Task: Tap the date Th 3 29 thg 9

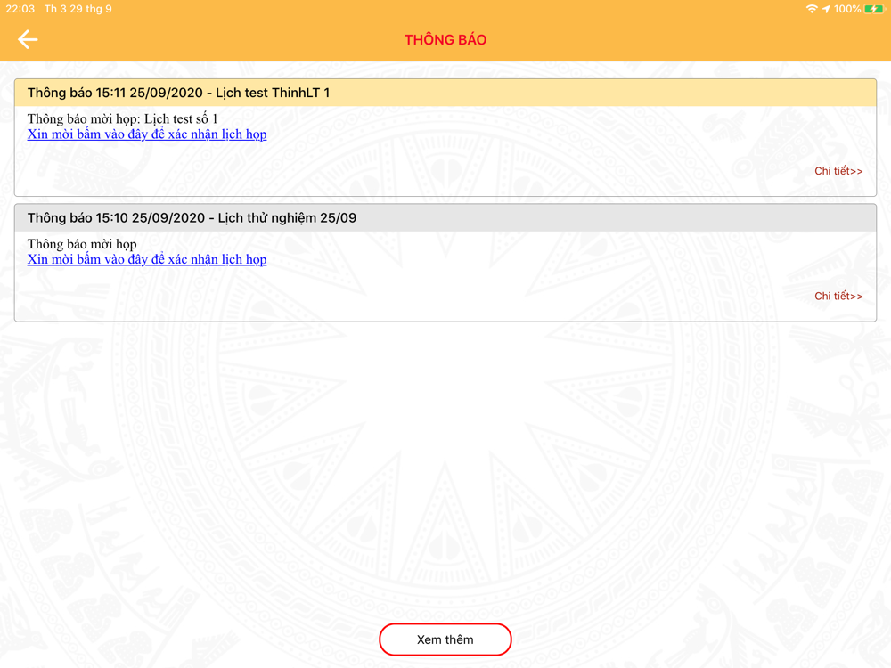Action: [78, 9]
